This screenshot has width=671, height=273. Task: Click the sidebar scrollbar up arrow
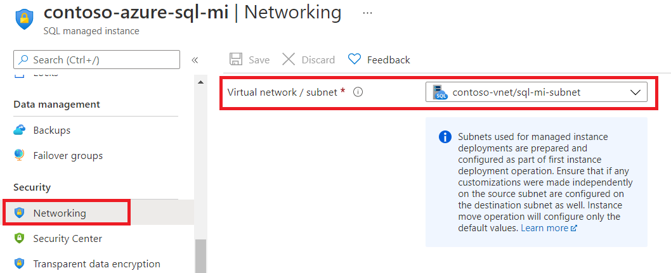[x=201, y=82]
